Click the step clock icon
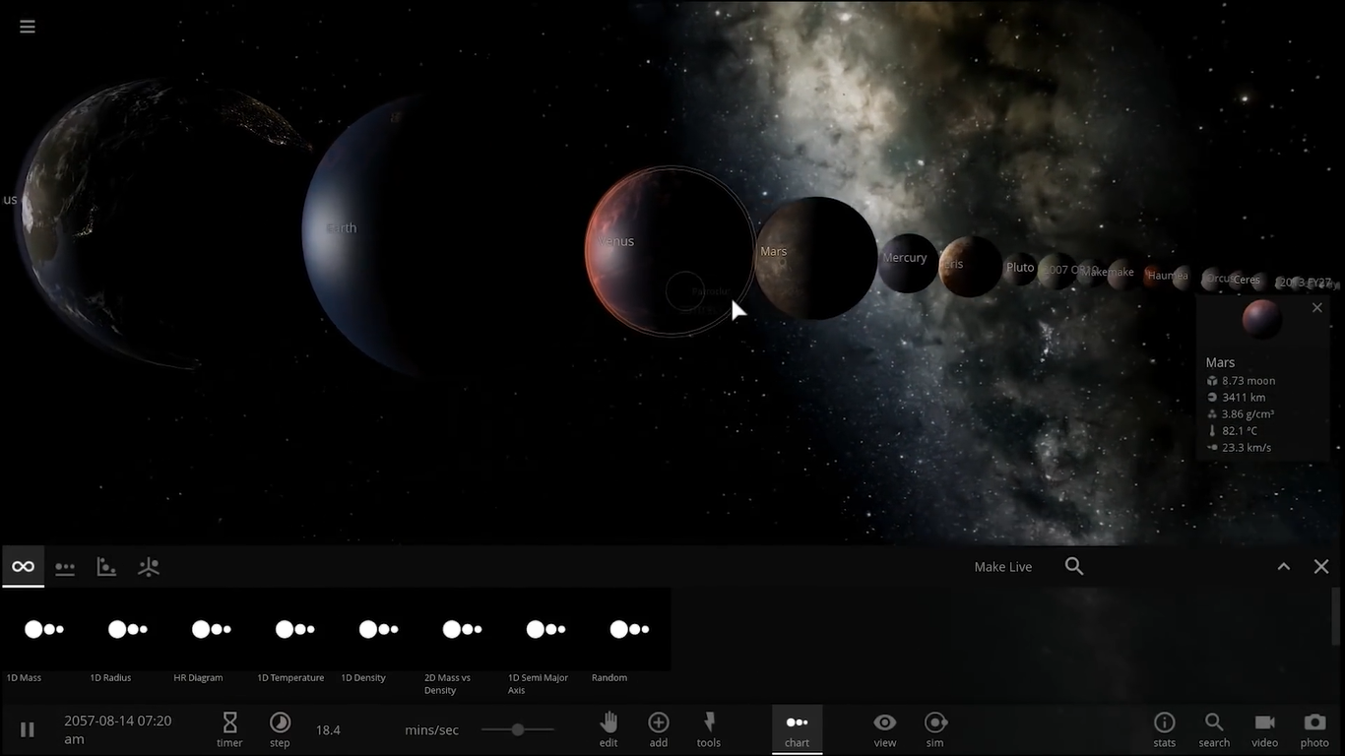1345x756 pixels. click(x=280, y=728)
